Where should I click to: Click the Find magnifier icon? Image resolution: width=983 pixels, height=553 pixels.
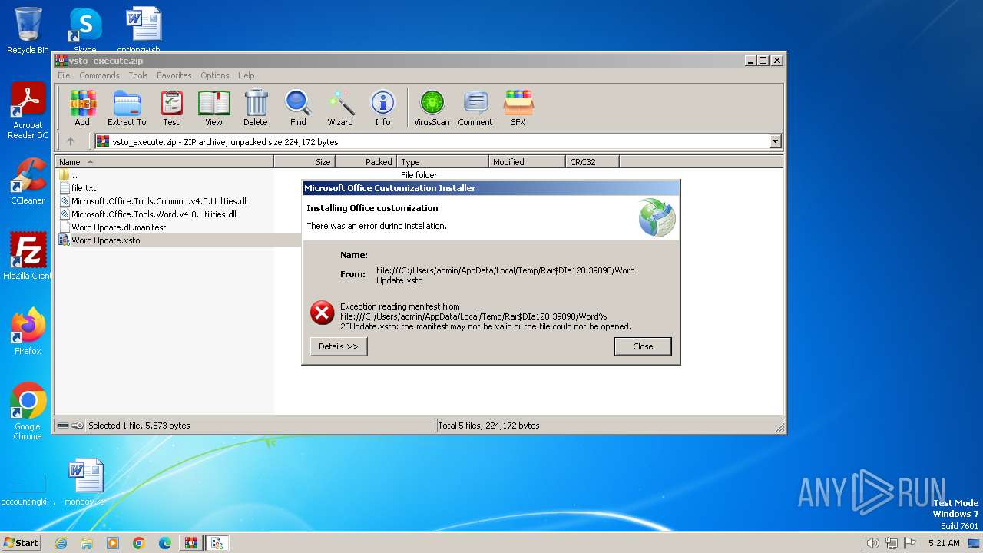click(298, 108)
